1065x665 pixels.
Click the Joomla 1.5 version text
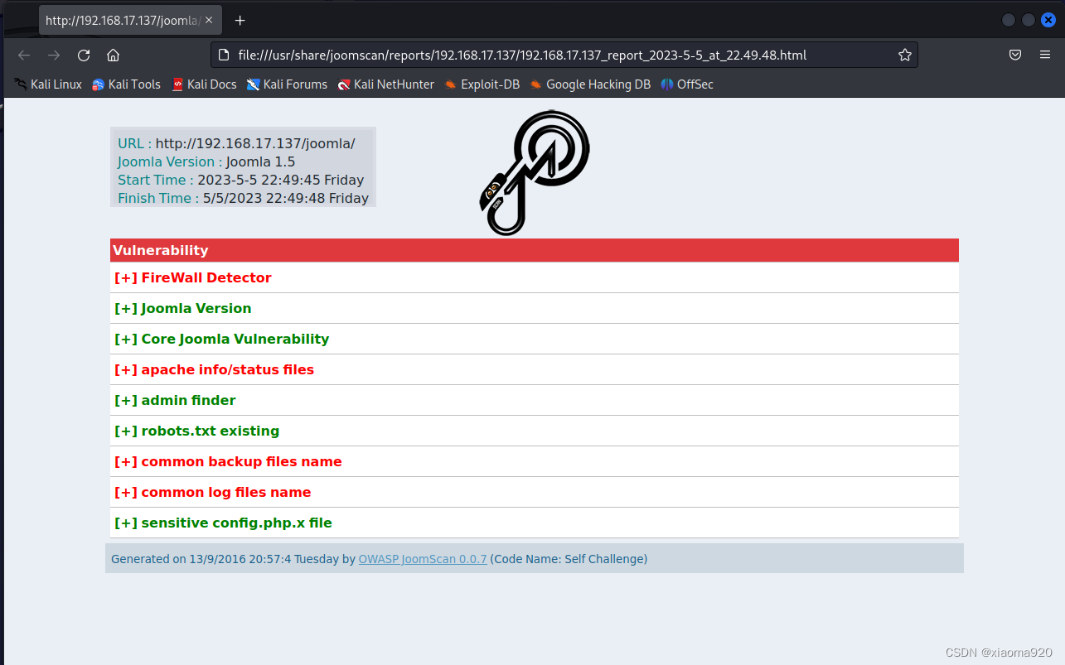[x=260, y=161]
